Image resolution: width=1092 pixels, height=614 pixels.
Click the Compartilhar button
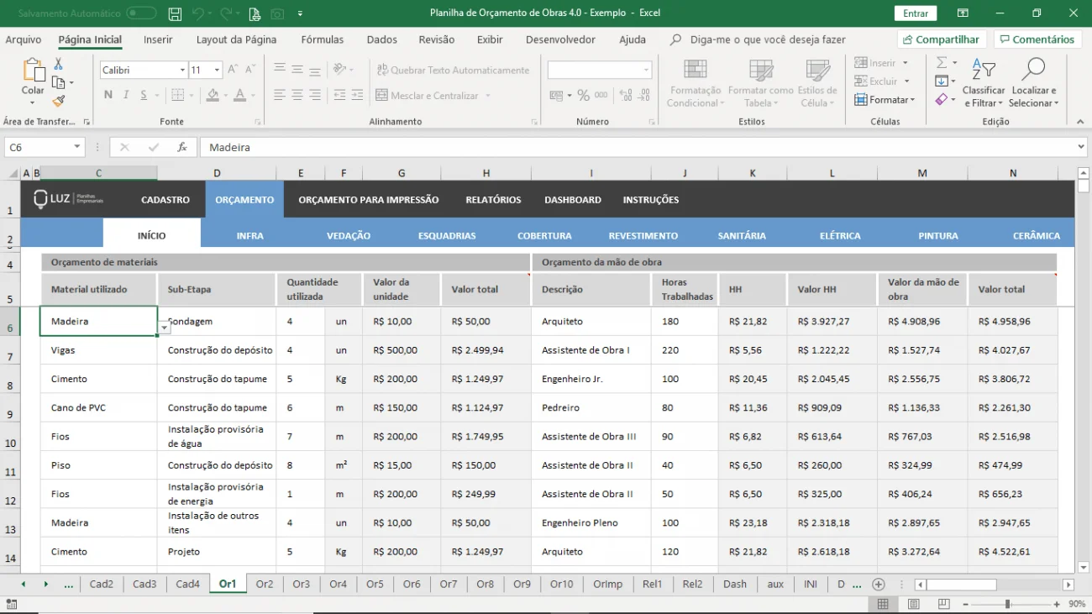[942, 39]
